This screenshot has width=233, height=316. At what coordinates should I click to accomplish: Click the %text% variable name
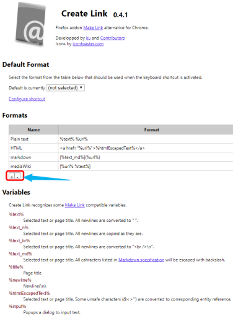16,214
